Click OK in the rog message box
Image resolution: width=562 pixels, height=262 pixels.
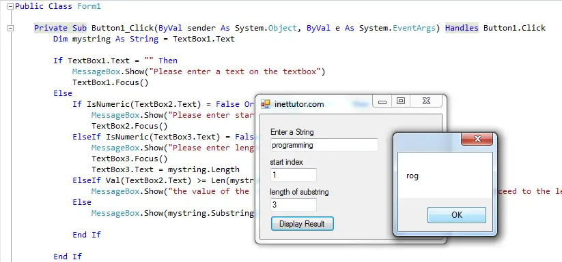pyautogui.click(x=457, y=215)
